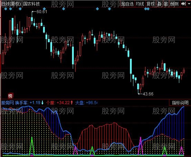Toggle the 复权 price adjustment option
The image size is (191, 157).
(150, 4)
